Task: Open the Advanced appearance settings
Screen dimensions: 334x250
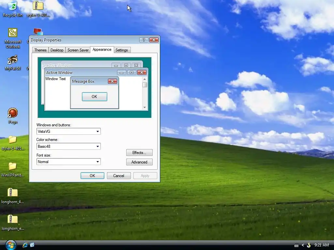Action: pyautogui.click(x=139, y=162)
